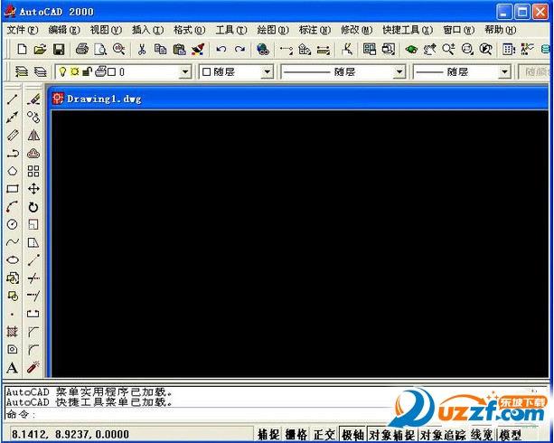Expand the lineweight 随层 dropdown
The image size is (554, 443).
tap(504, 72)
